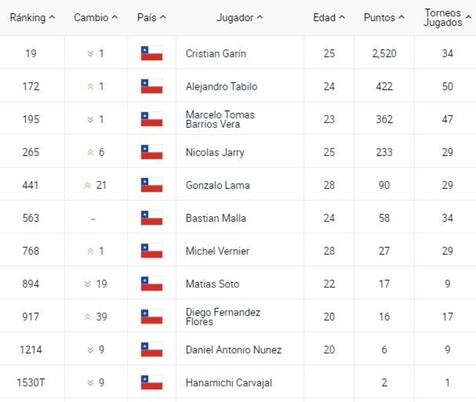Click the flag beside Gonzalo Lama

pyautogui.click(x=152, y=185)
